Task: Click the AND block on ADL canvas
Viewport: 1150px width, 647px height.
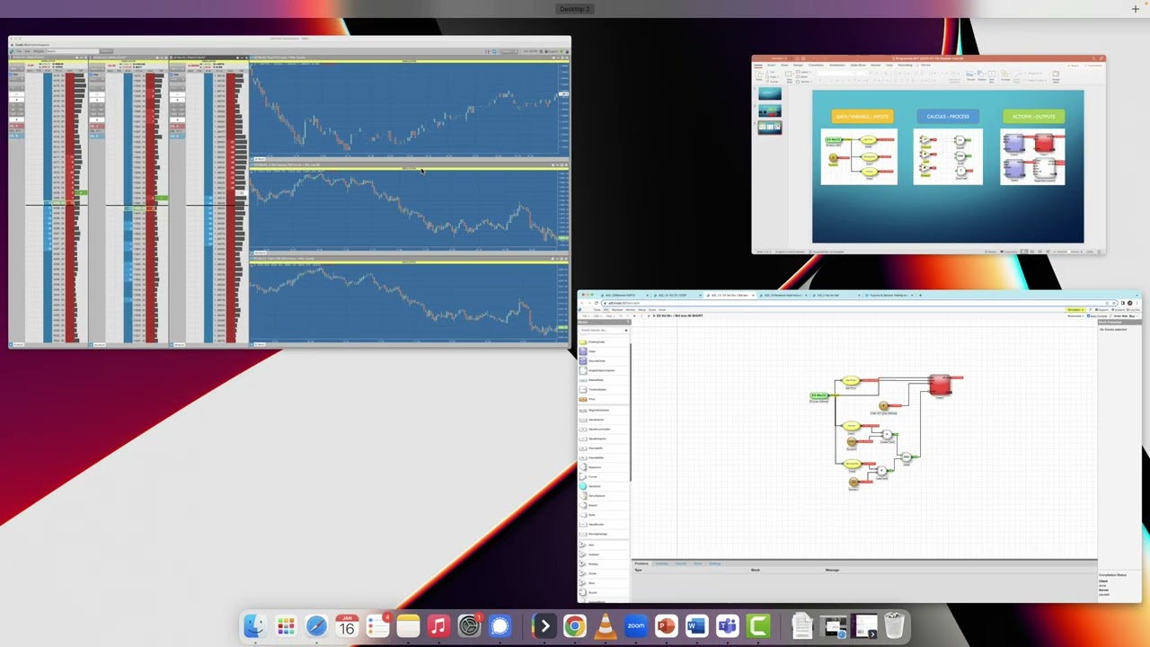Action: (x=907, y=456)
